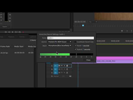This screenshot has width=133, height=100.
Task: Select track target A1
Action: (56, 66)
